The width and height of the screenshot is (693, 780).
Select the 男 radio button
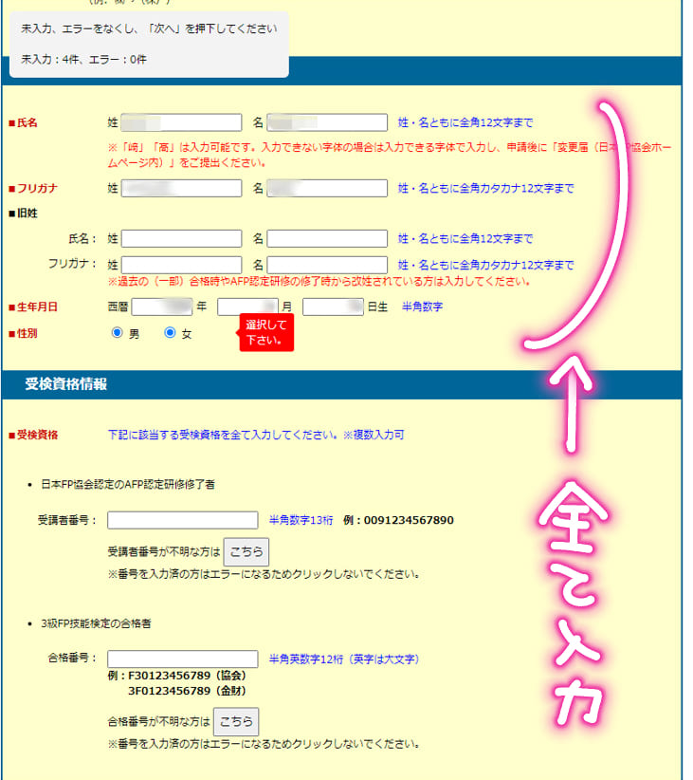118,333
